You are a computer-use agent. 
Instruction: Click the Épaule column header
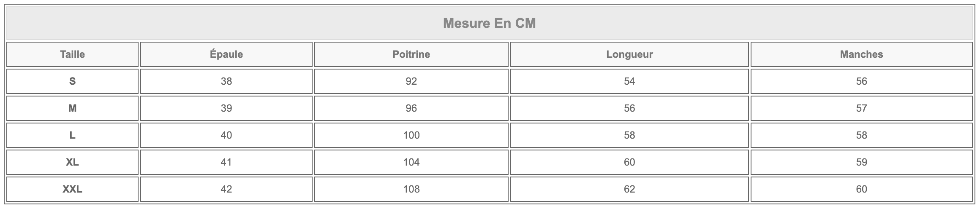point(226,54)
